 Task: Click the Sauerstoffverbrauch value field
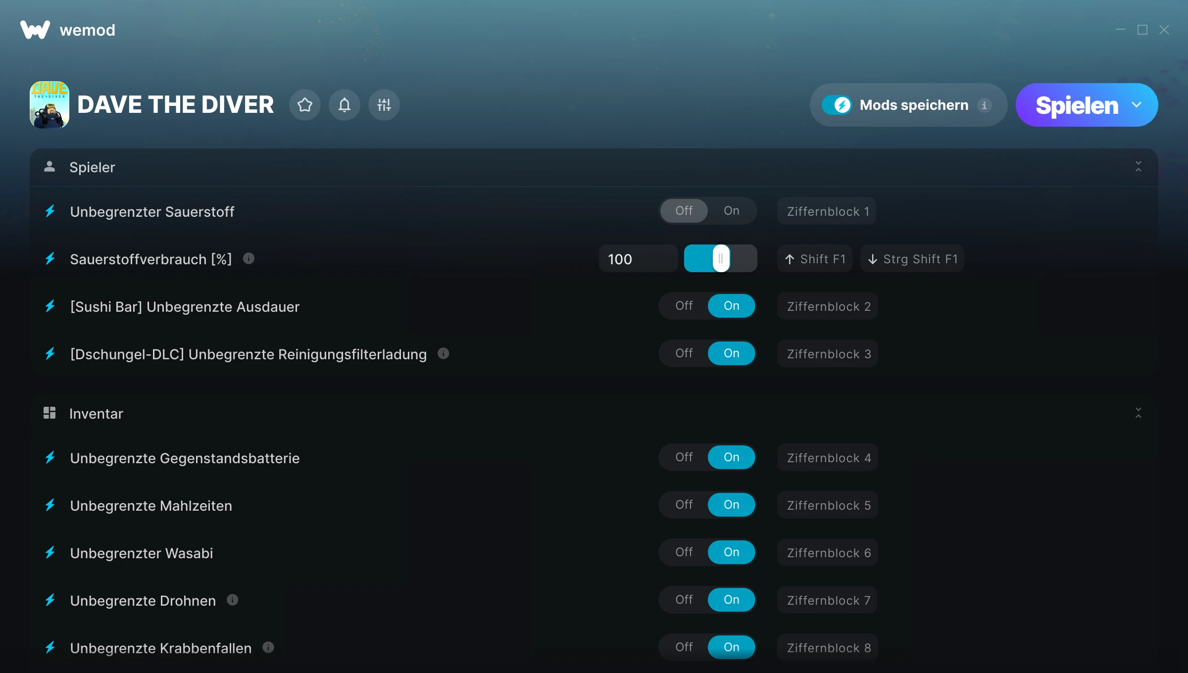coord(638,258)
